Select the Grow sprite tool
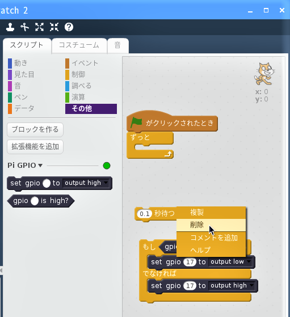This screenshot has height=317, width=290. click(x=39, y=27)
